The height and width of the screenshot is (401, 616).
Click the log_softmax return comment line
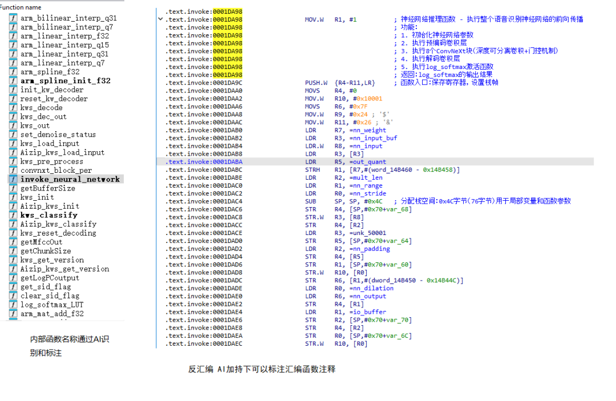click(443, 75)
